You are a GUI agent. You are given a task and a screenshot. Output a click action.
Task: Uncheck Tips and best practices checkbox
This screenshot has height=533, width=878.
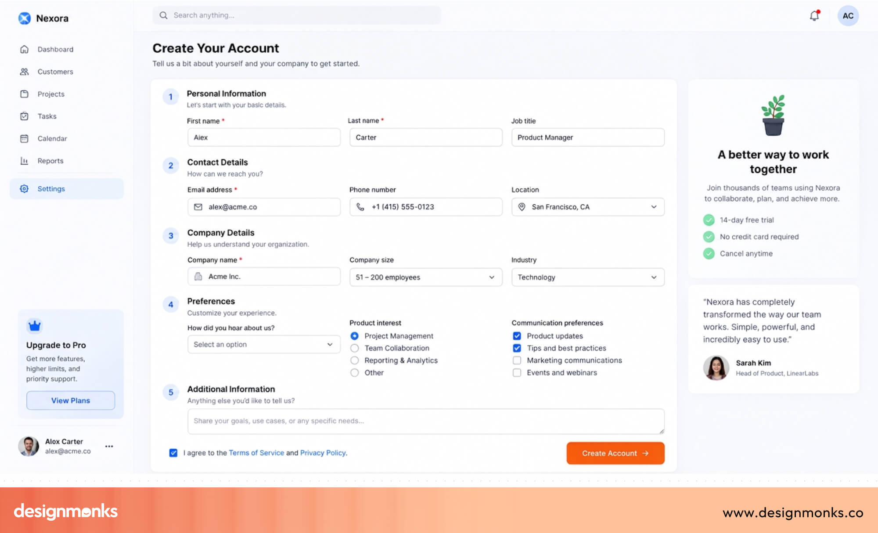[517, 348]
